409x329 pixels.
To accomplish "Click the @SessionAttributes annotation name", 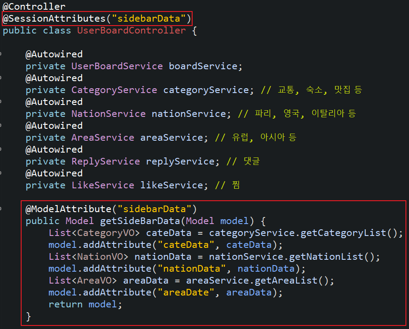I will [x=54, y=19].
